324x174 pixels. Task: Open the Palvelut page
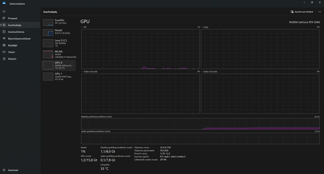20,59
